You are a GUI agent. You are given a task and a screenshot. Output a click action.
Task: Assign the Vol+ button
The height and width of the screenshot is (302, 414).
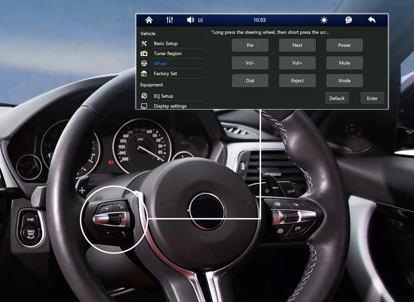[x=297, y=63]
